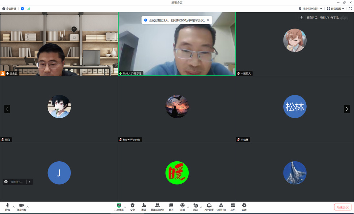Open manage members (管理成员) panel
This screenshot has height=214, width=354.
[157, 206]
